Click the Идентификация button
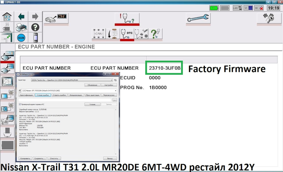Image resolution: width=283 pixels, height=172 pixels. 26,95
